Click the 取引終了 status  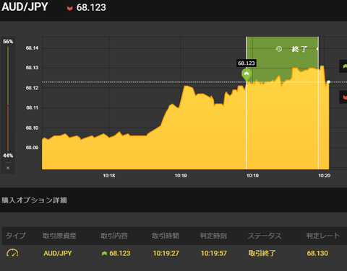pyautogui.click(x=262, y=253)
